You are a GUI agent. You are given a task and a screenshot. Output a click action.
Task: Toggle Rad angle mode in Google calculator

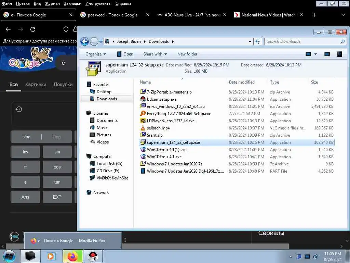[x=26, y=137]
